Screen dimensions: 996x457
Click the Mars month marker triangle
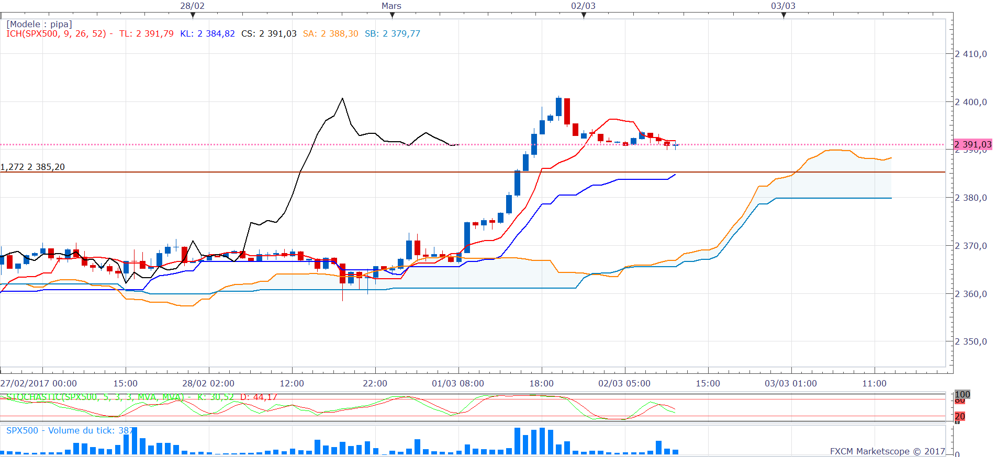pos(392,15)
